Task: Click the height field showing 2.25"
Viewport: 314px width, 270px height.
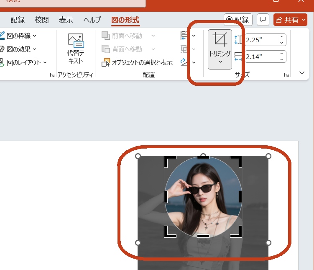Action: 261,40
